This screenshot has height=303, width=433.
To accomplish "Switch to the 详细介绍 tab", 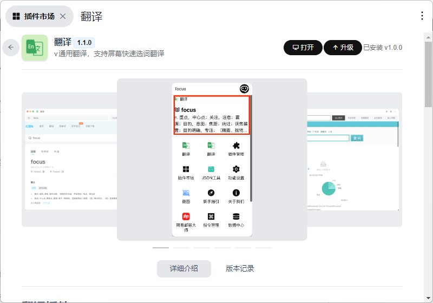I will pos(183,268).
